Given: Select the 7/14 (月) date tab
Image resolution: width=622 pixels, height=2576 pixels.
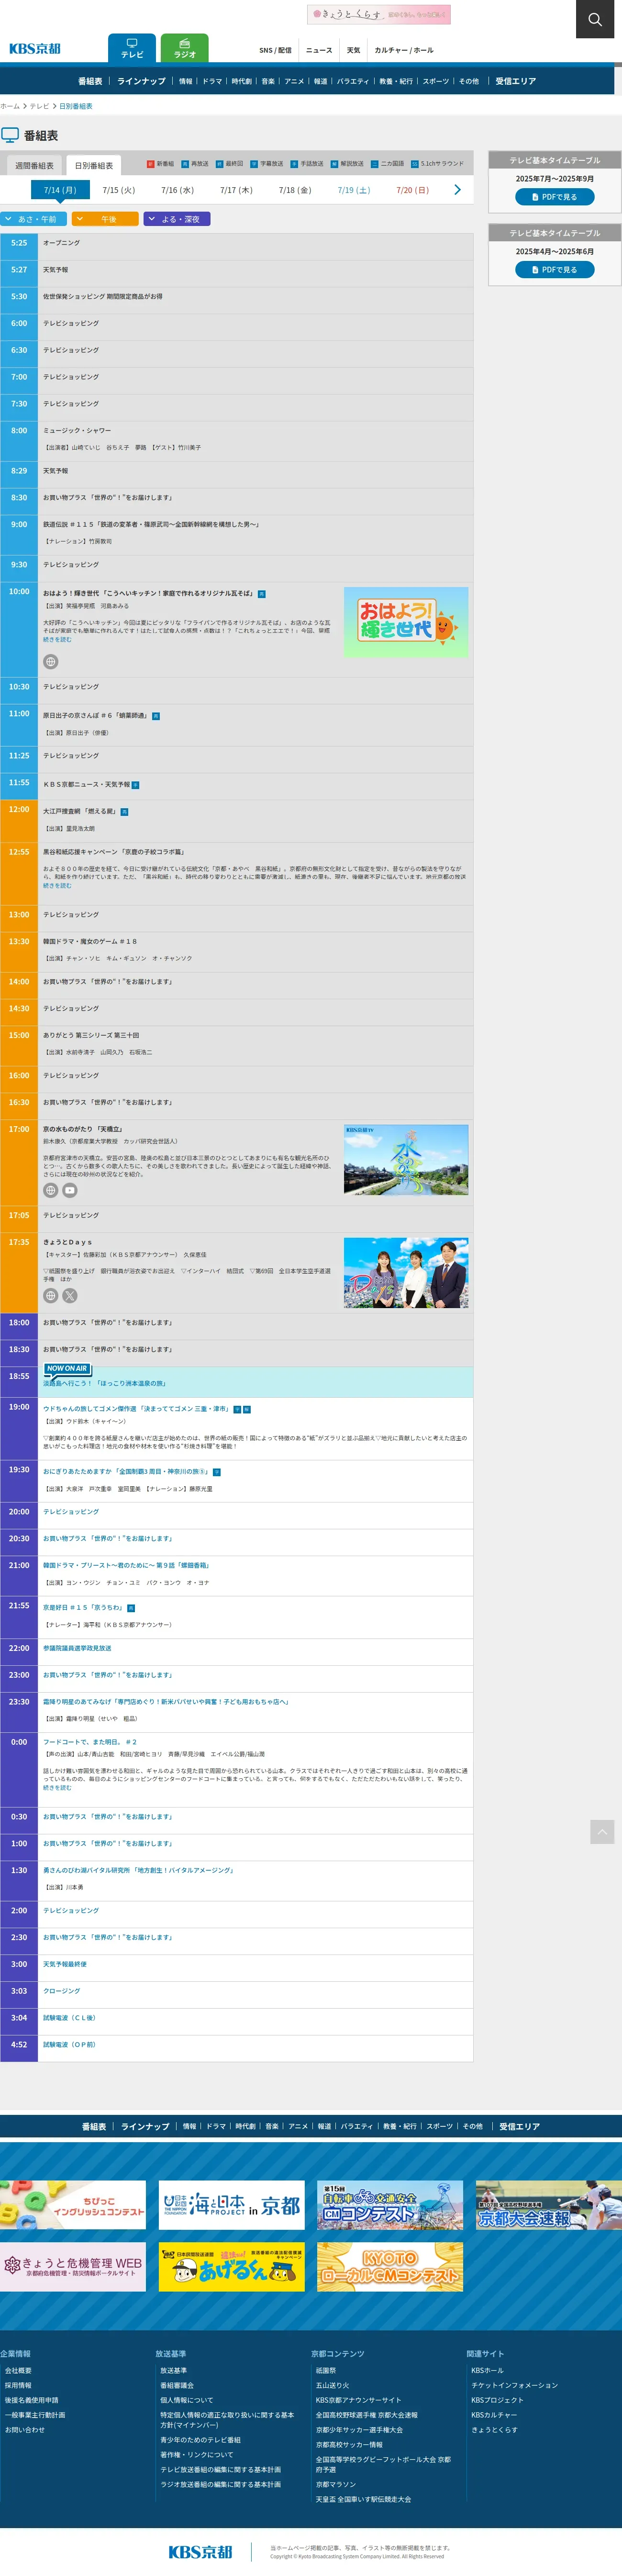Looking at the screenshot, I should coord(60,190).
